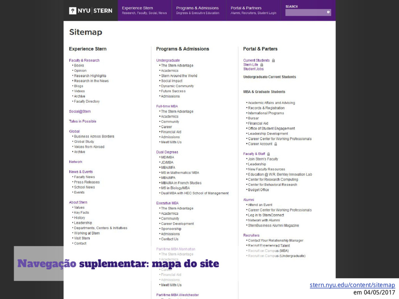Click the lock icon beside Stern Life
Viewport: 399px width, 299px height.
click(261, 65)
